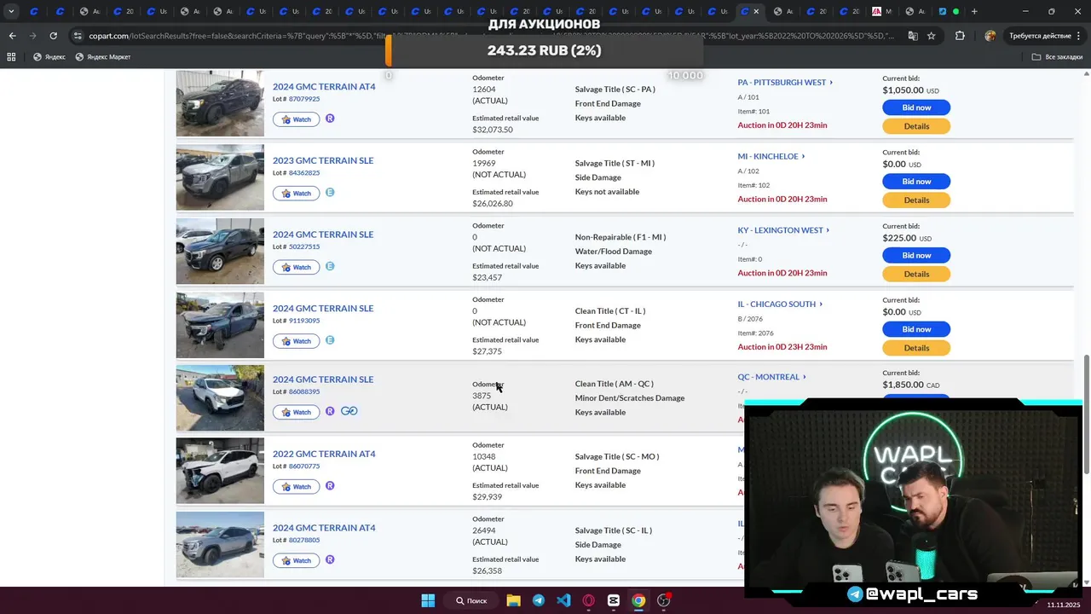The image size is (1091, 614).
Task: Click the page vertical scrollbar thumb
Action: point(1086,414)
